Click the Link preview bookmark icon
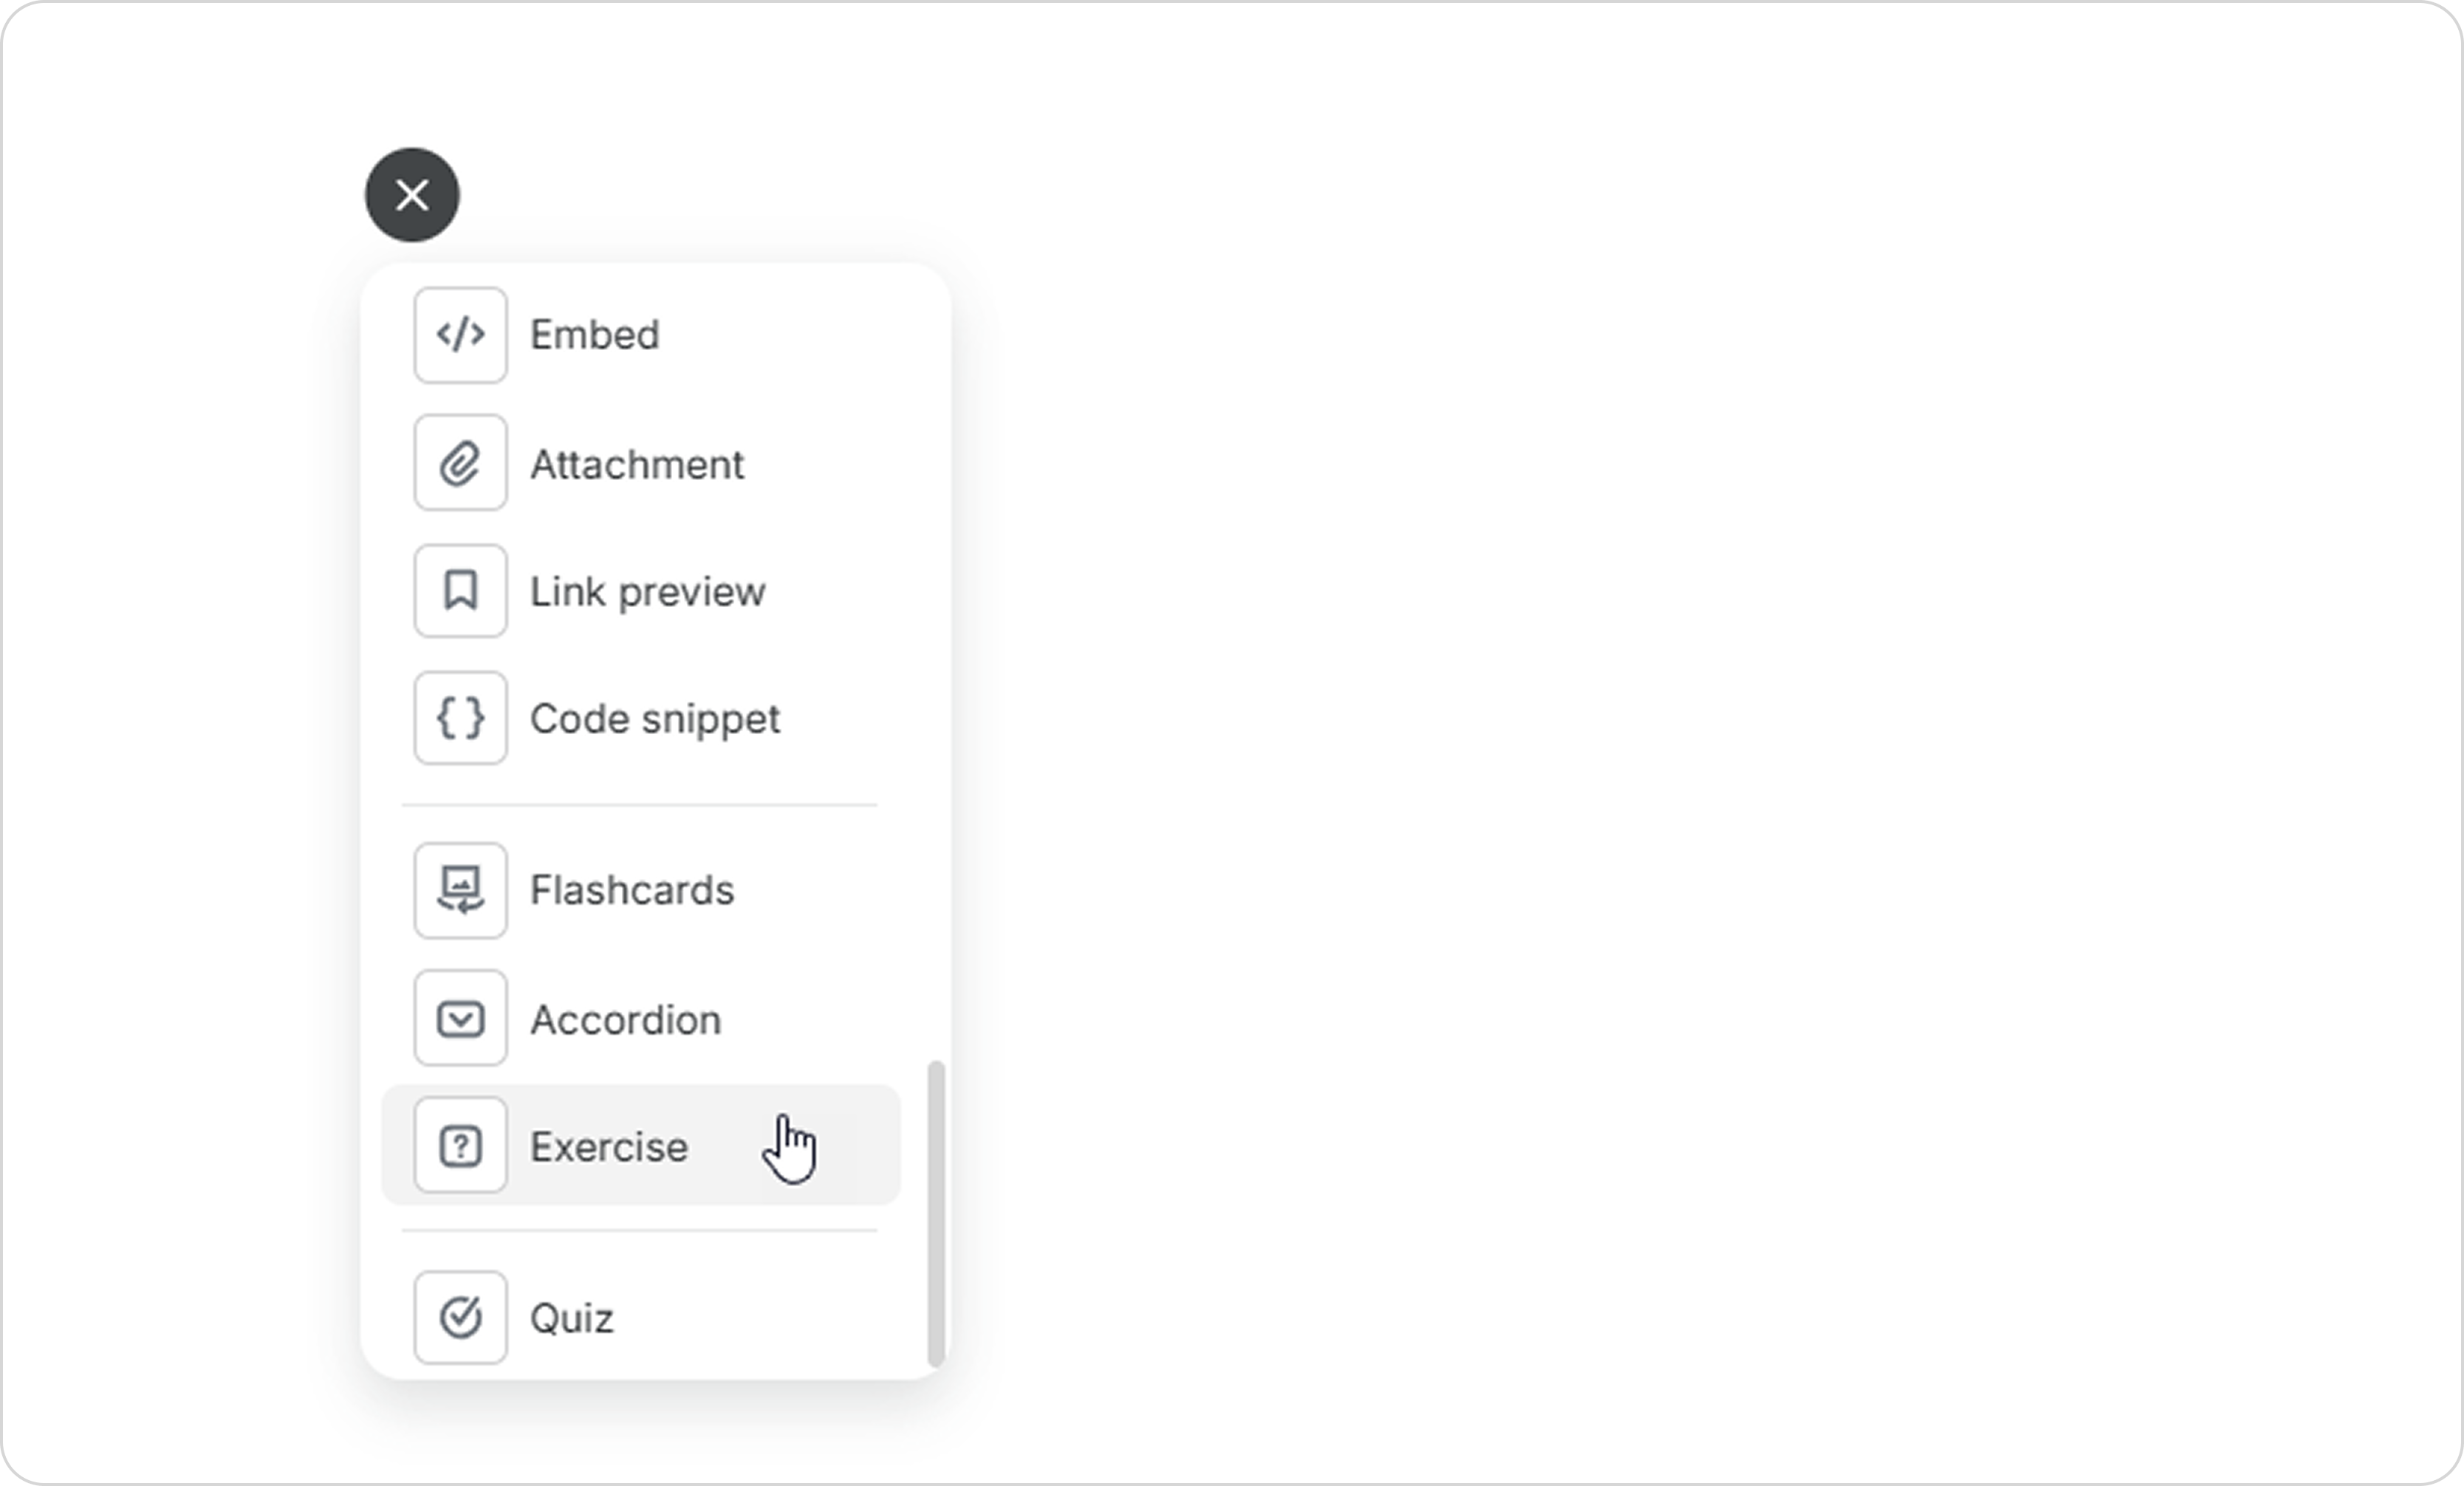This screenshot has height=1486, width=2464. [460, 591]
